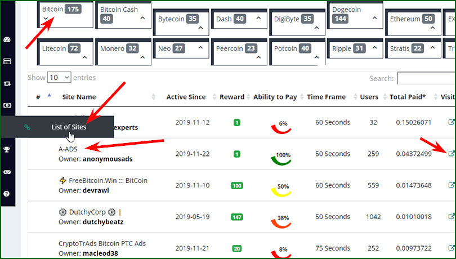
Task: Expand the Bitcoin Cash panel chevron
Action: [x=142, y=19]
